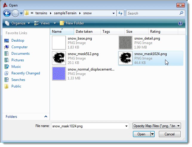Open the address bar history dropdown
The width and height of the screenshot is (192, 147).
tap(114, 13)
